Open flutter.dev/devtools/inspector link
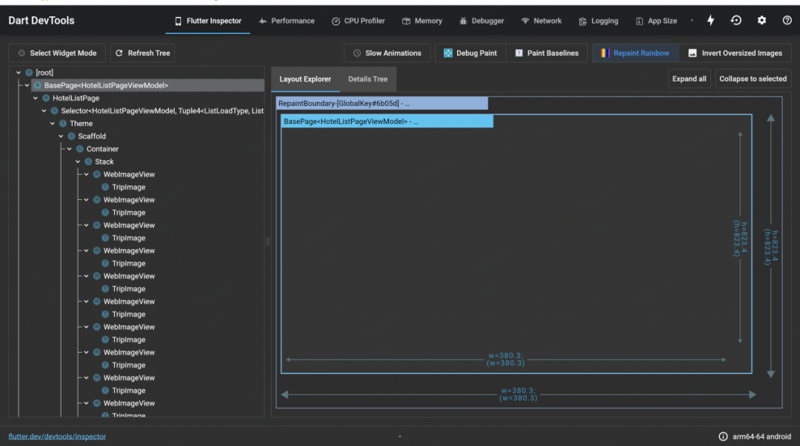Screen dimensions: 800x446 point(57,436)
